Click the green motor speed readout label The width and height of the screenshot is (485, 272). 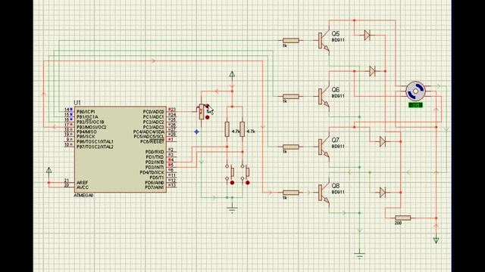tap(415, 105)
